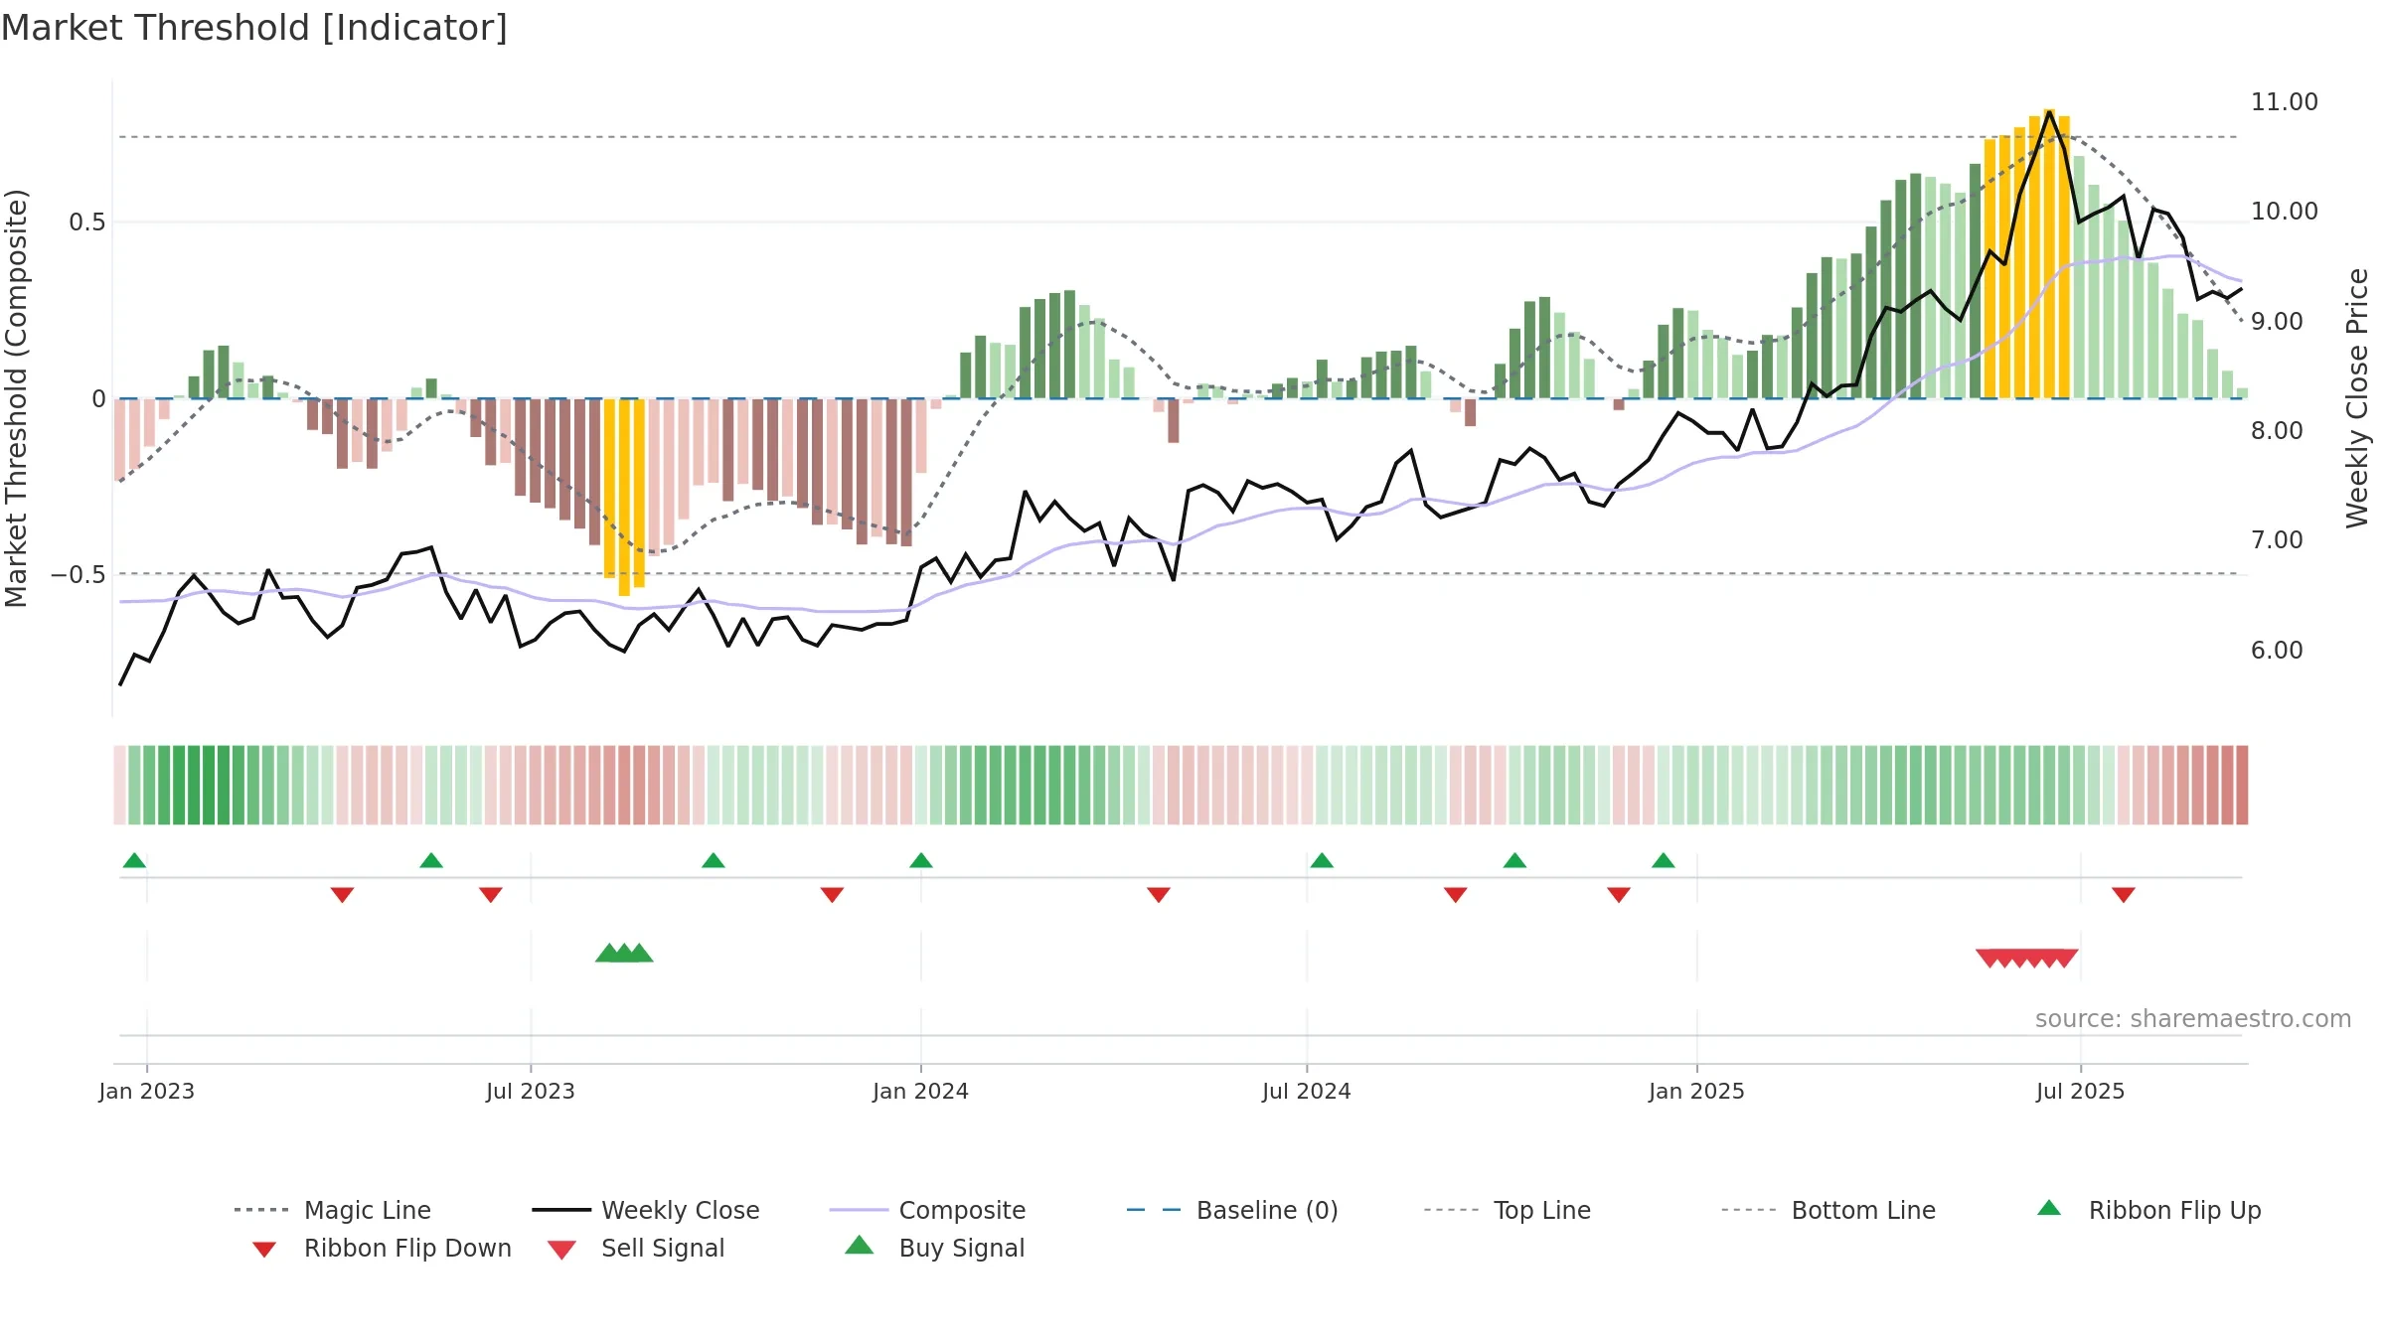
Task: Click the dark red ribbon segment at far right
Action: pos(2242,785)
